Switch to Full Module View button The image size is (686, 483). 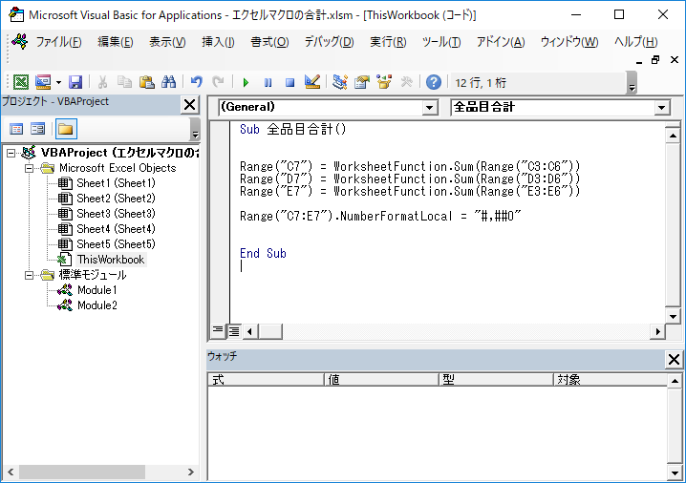234,331
